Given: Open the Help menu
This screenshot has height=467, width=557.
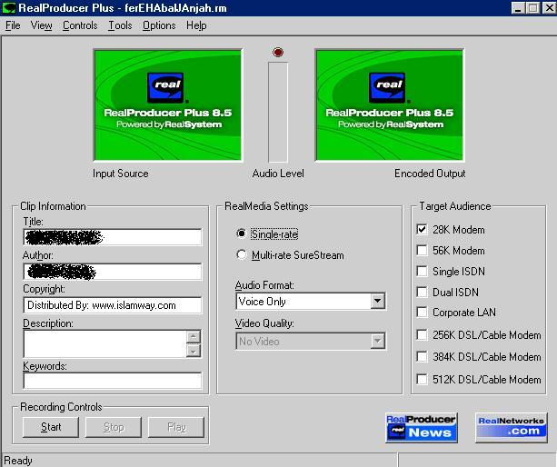Looking at the screenshot, I should click(196, 25).
